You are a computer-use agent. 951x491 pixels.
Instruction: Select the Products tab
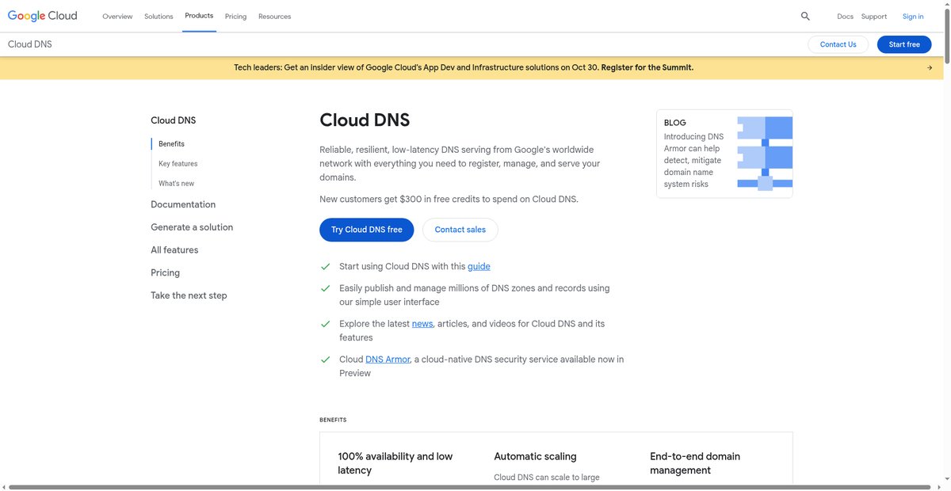(199, 16)
